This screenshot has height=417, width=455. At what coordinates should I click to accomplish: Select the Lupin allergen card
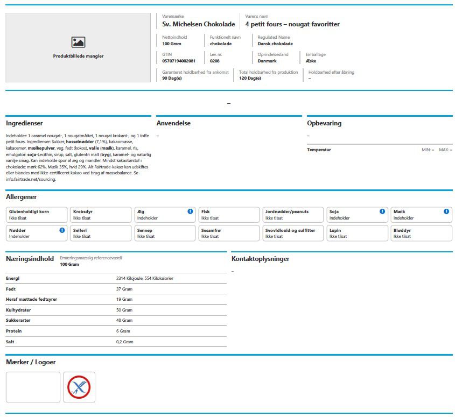pyautogui.click(x=357, y=233)
